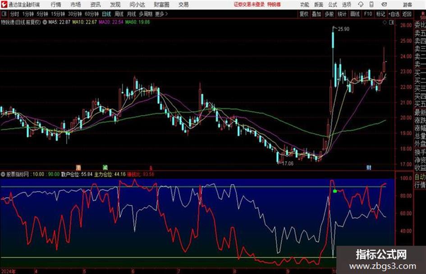Image resolution: width=426 pixels, height=274 pixels.
Task: Expand the 股票指标网 sub-indicator dropdown
Action: (x=3, y=174)
